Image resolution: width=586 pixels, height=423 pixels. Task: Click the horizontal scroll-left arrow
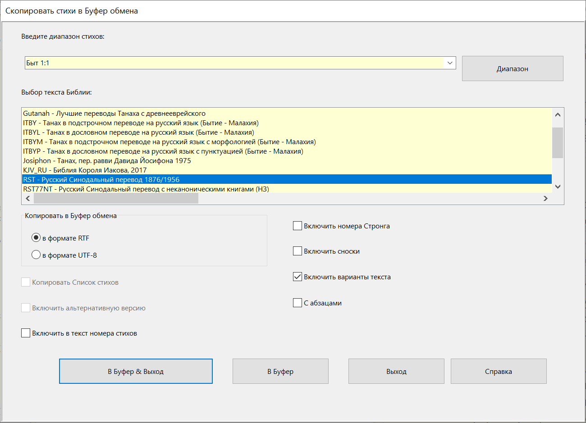28,198
